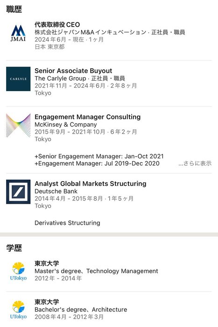Open UTokyo logo beside Master's degree
The width and height of the screenshot is (218, 327).
coord(18,271)
